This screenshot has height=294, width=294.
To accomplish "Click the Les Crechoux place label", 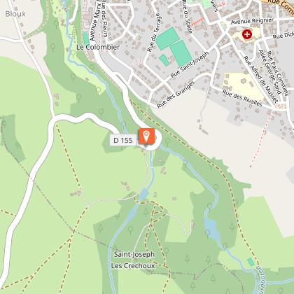I will (x=133, y=265).
